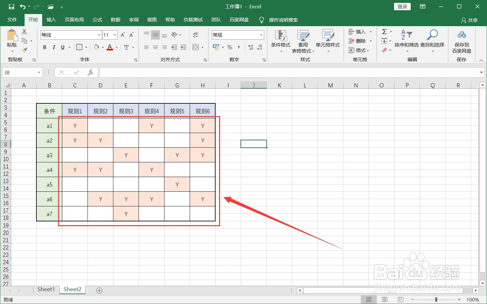Click 保存到百度网盘 button
This screenshot has height=304, width=487.
coord(462,42)
